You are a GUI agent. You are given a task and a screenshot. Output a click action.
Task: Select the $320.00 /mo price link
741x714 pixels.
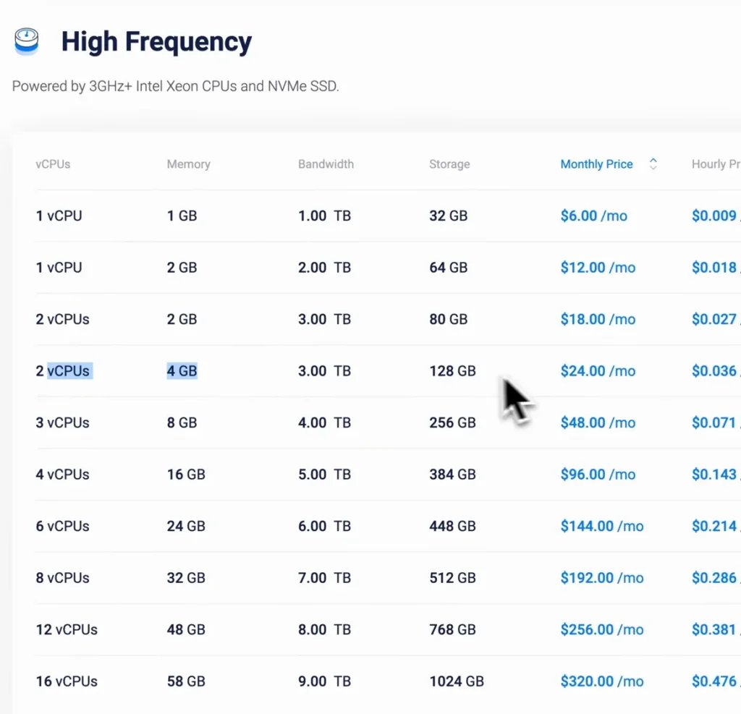tap(602, 681)
